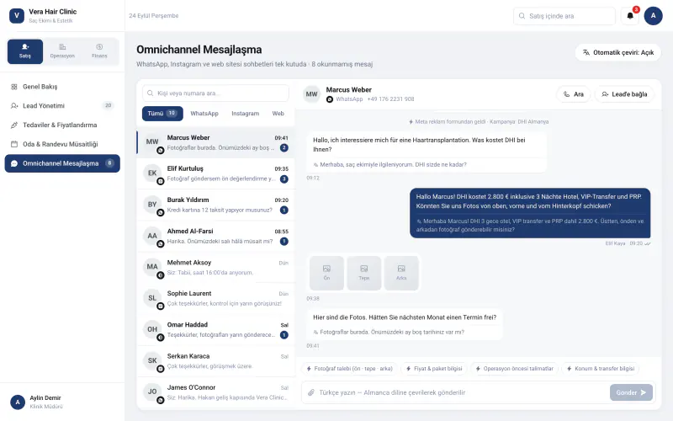673x421 pixels.
Task: Open Ahmed Al-Farsi conversation
Action: tap(215, 237)
